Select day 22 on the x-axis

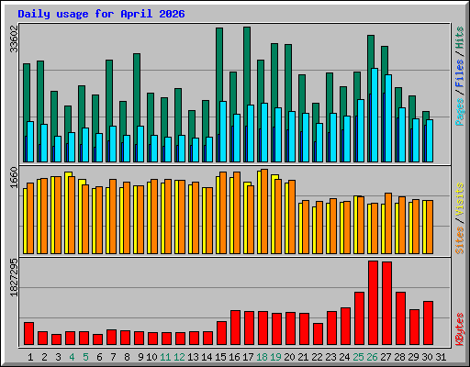coord(317,357)
